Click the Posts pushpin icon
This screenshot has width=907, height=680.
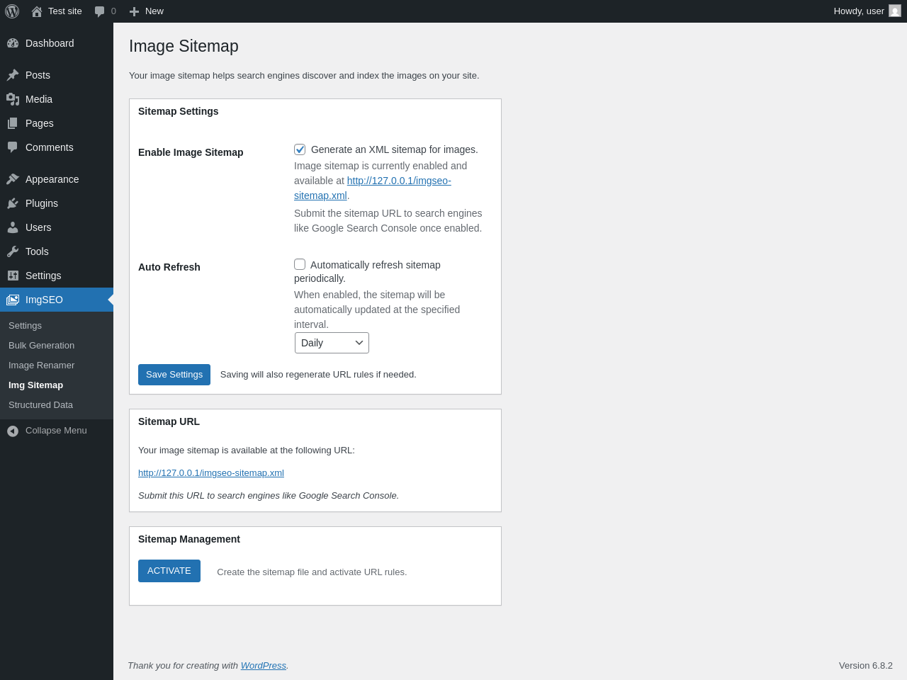coord(13,75)
